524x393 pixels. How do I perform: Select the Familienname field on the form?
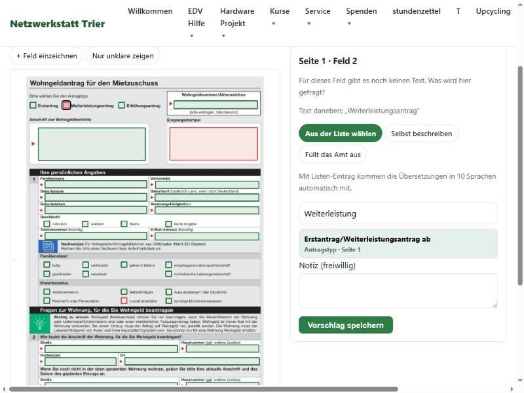96,185
